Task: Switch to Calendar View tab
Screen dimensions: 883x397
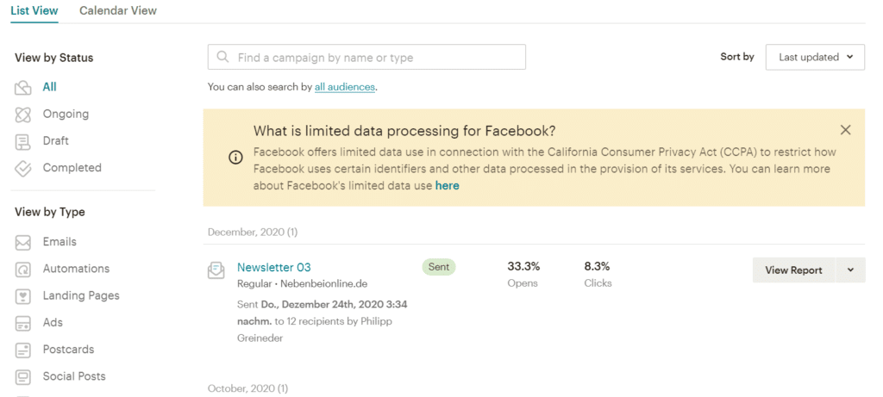Action: (118, 11)
